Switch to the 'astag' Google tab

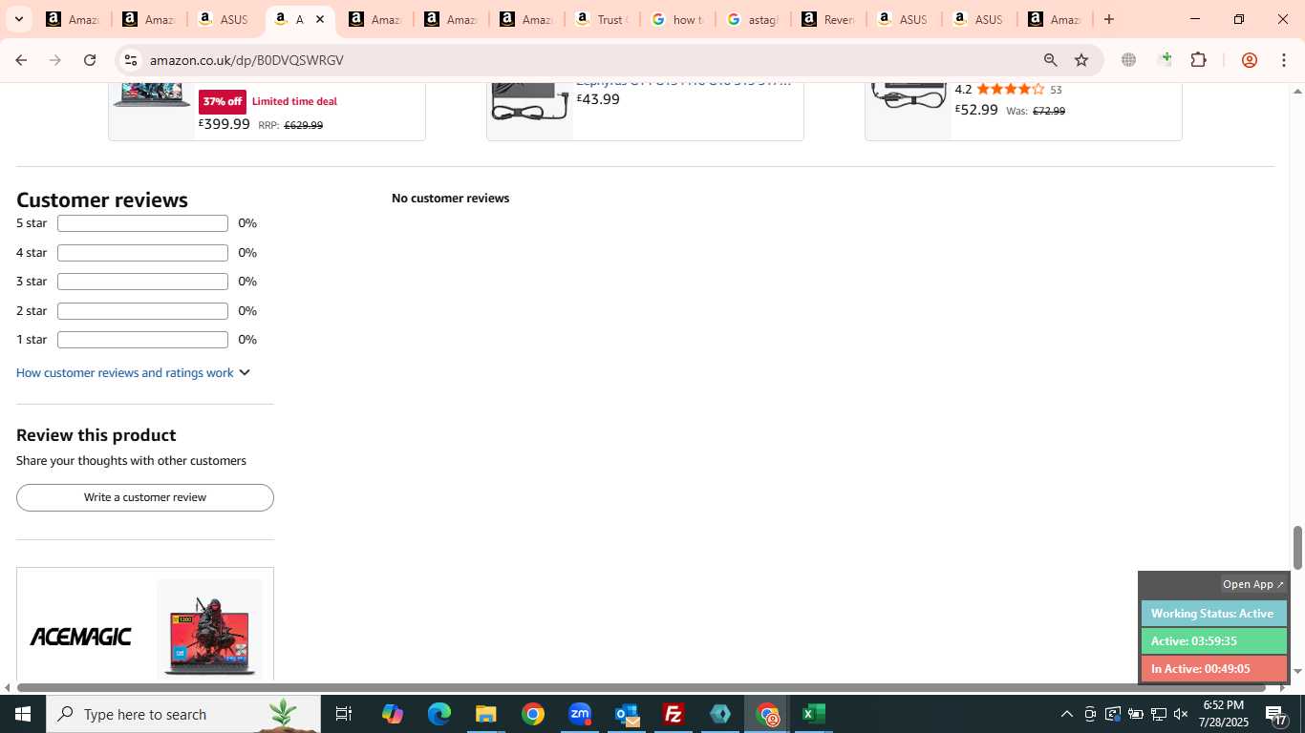coord(753,19)
